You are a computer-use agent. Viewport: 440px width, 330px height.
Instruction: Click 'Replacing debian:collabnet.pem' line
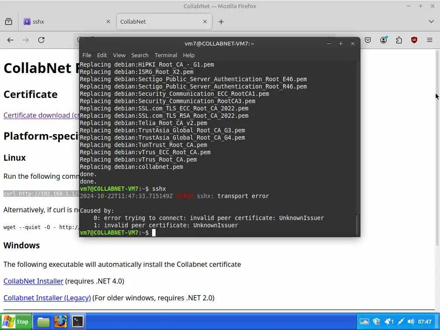131,167
